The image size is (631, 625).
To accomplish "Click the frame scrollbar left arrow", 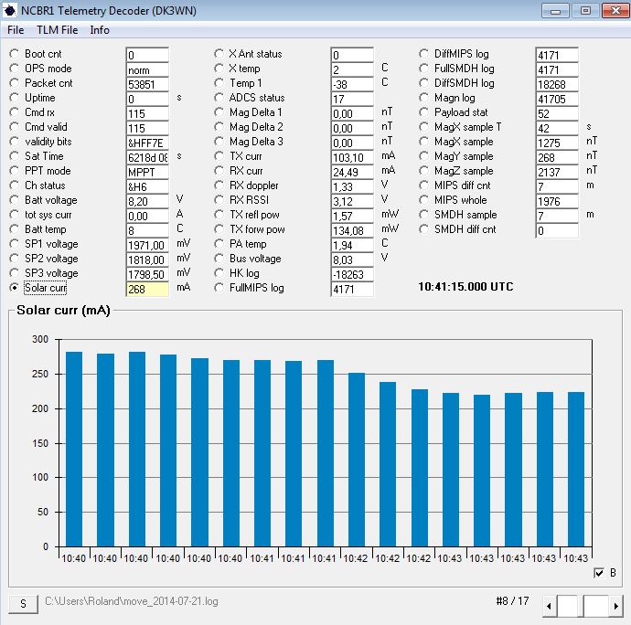I will pos(550,606).
